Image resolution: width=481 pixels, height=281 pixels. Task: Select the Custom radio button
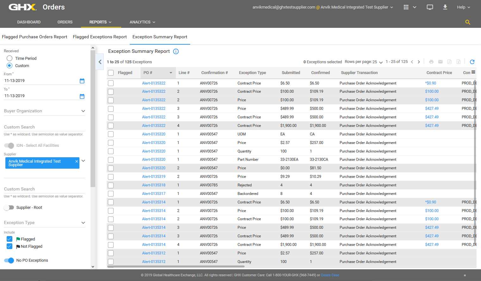coord(9,66)
